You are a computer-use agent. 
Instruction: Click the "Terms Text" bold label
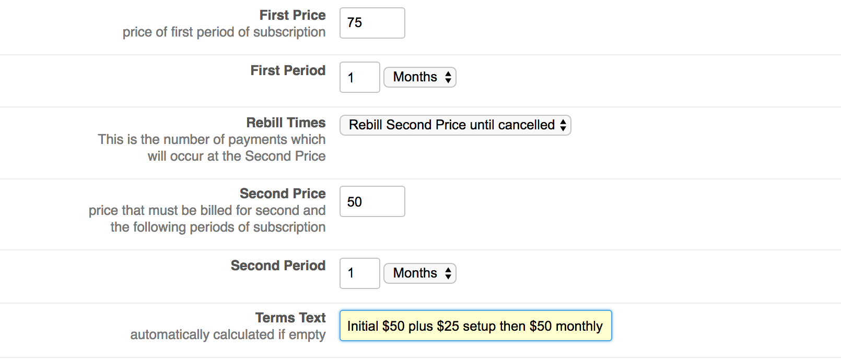[290, 318]
